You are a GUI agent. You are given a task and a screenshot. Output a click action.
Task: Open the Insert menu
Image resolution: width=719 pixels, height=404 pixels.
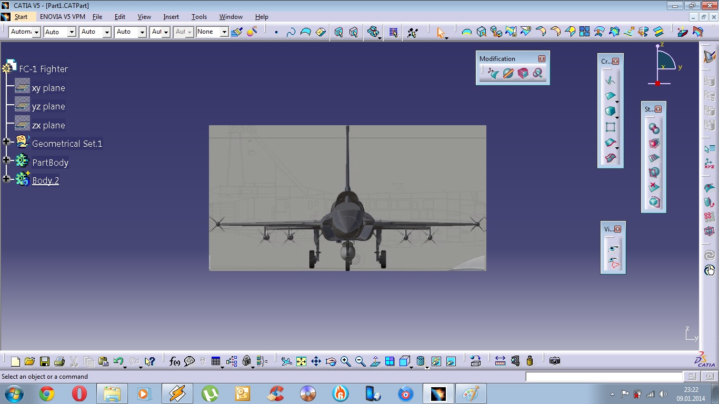(171, 17)
